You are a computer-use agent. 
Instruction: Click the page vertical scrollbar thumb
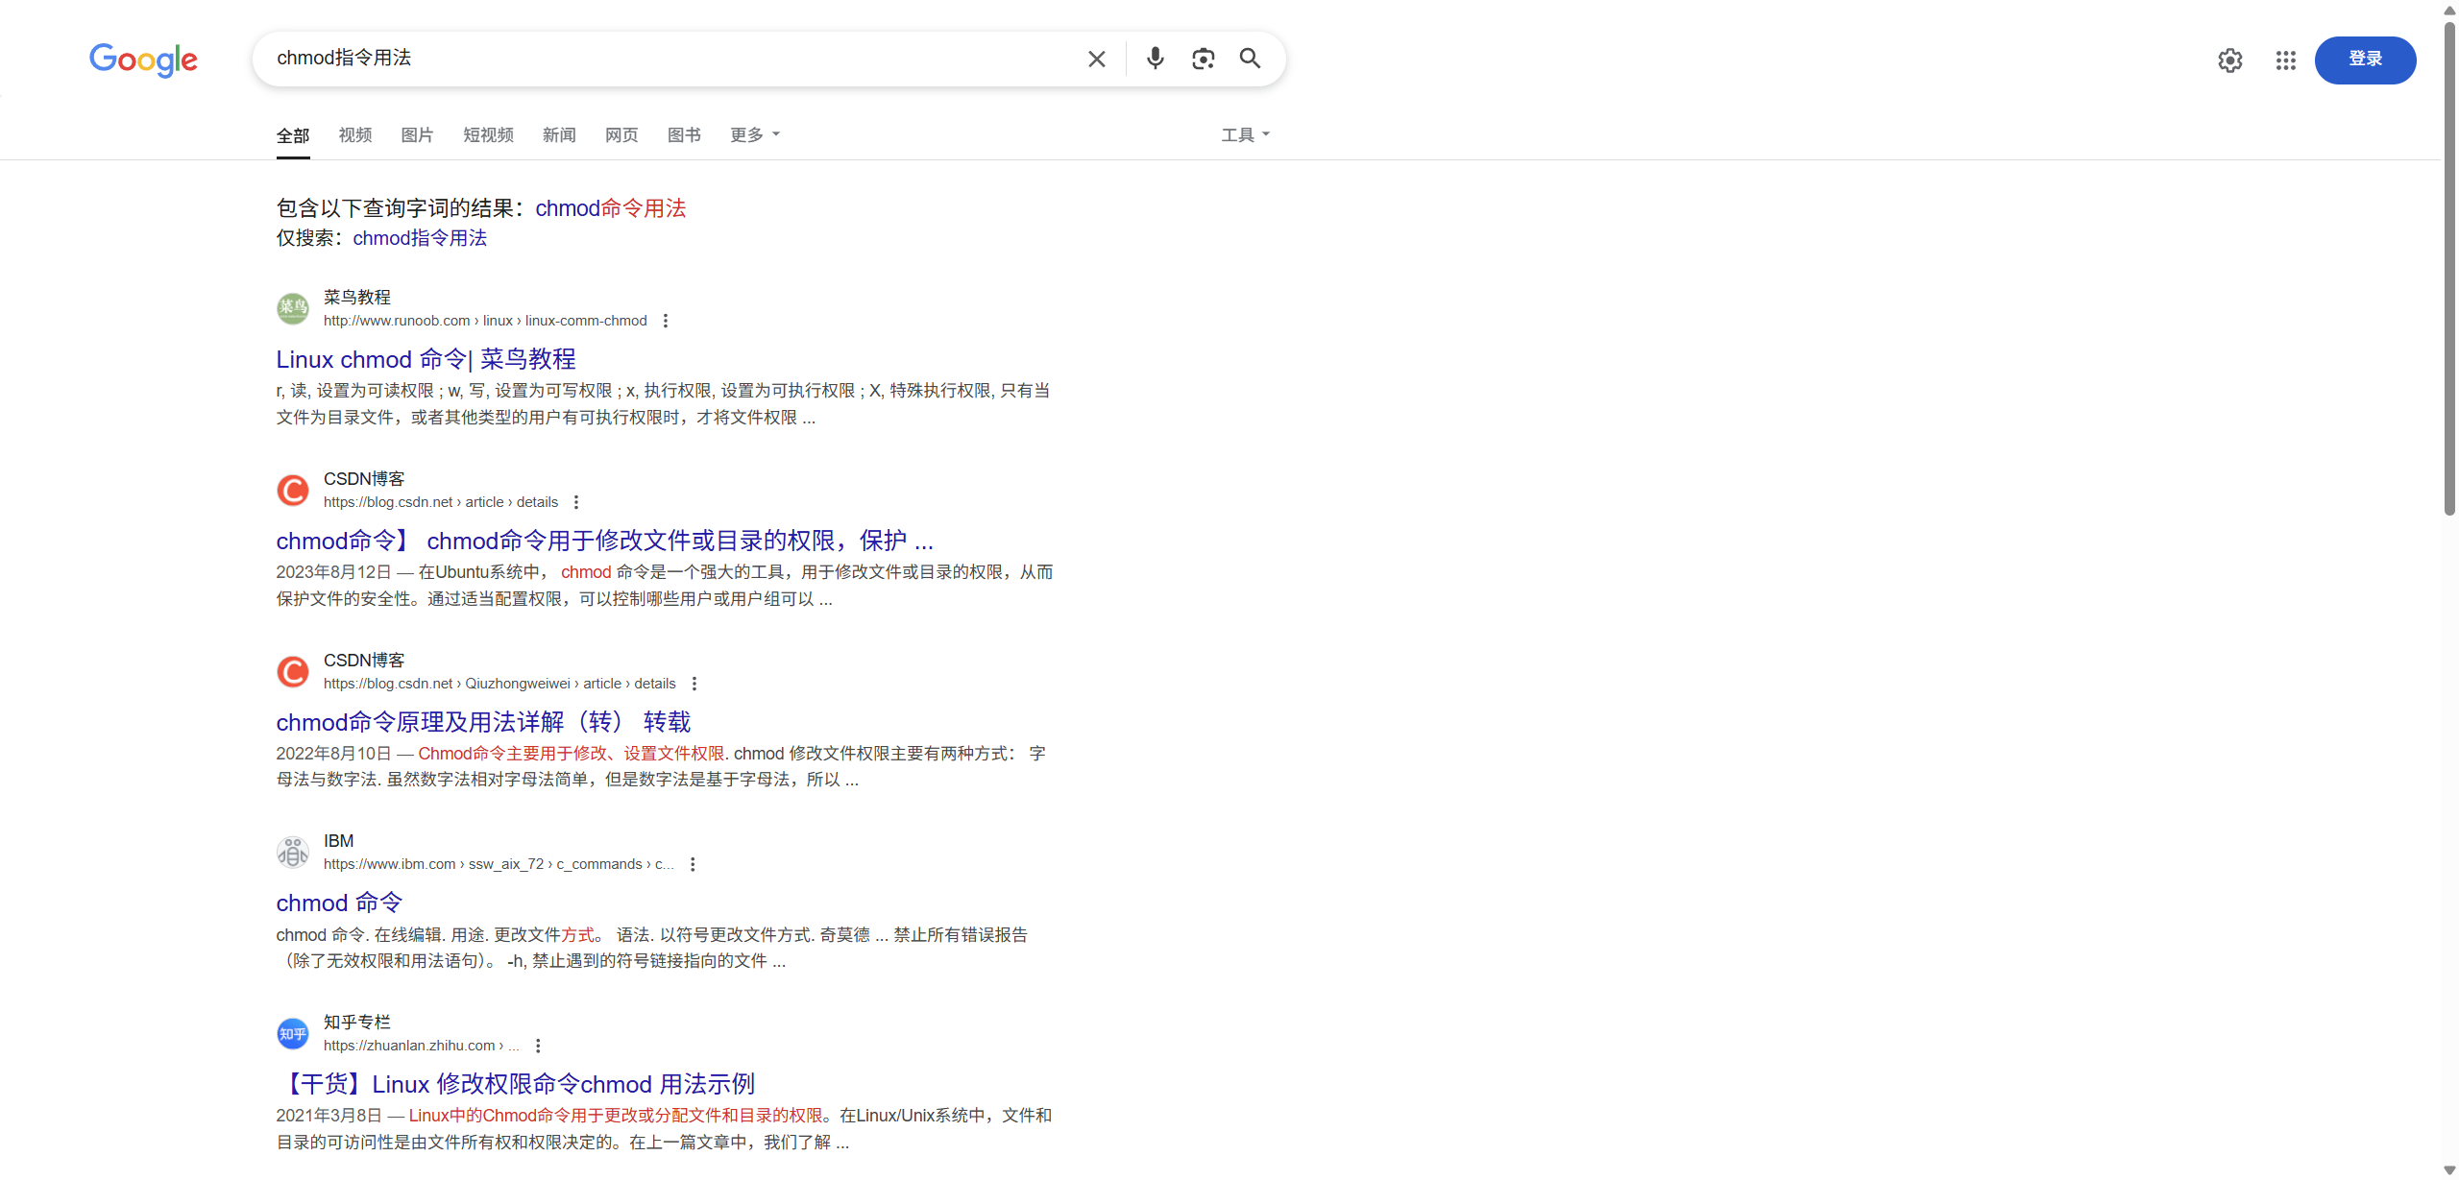2449,269
